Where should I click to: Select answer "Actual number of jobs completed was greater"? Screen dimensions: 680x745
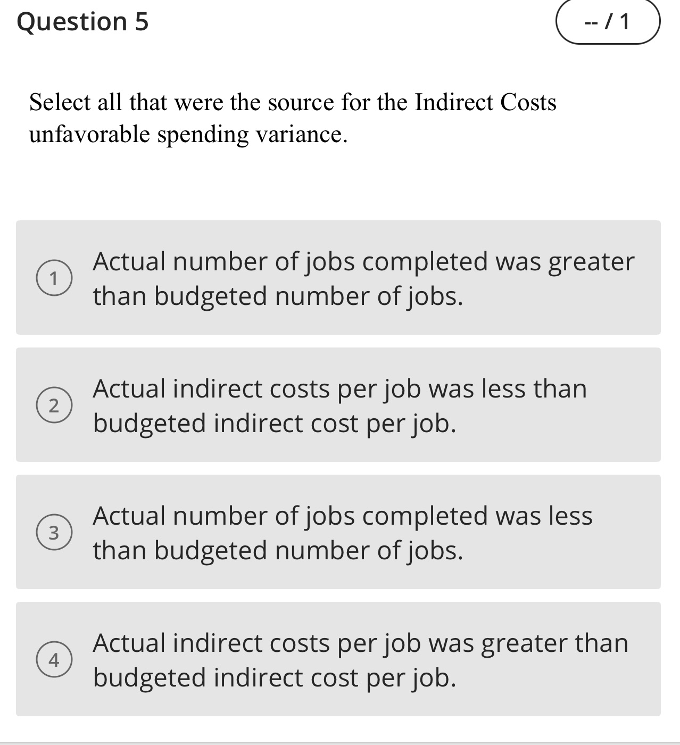pos(339,277)
